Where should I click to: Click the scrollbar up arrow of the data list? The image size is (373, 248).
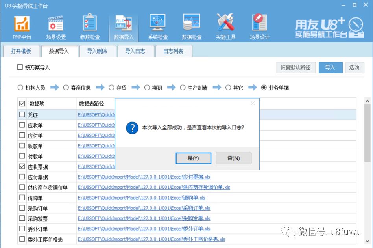(367, 101)
